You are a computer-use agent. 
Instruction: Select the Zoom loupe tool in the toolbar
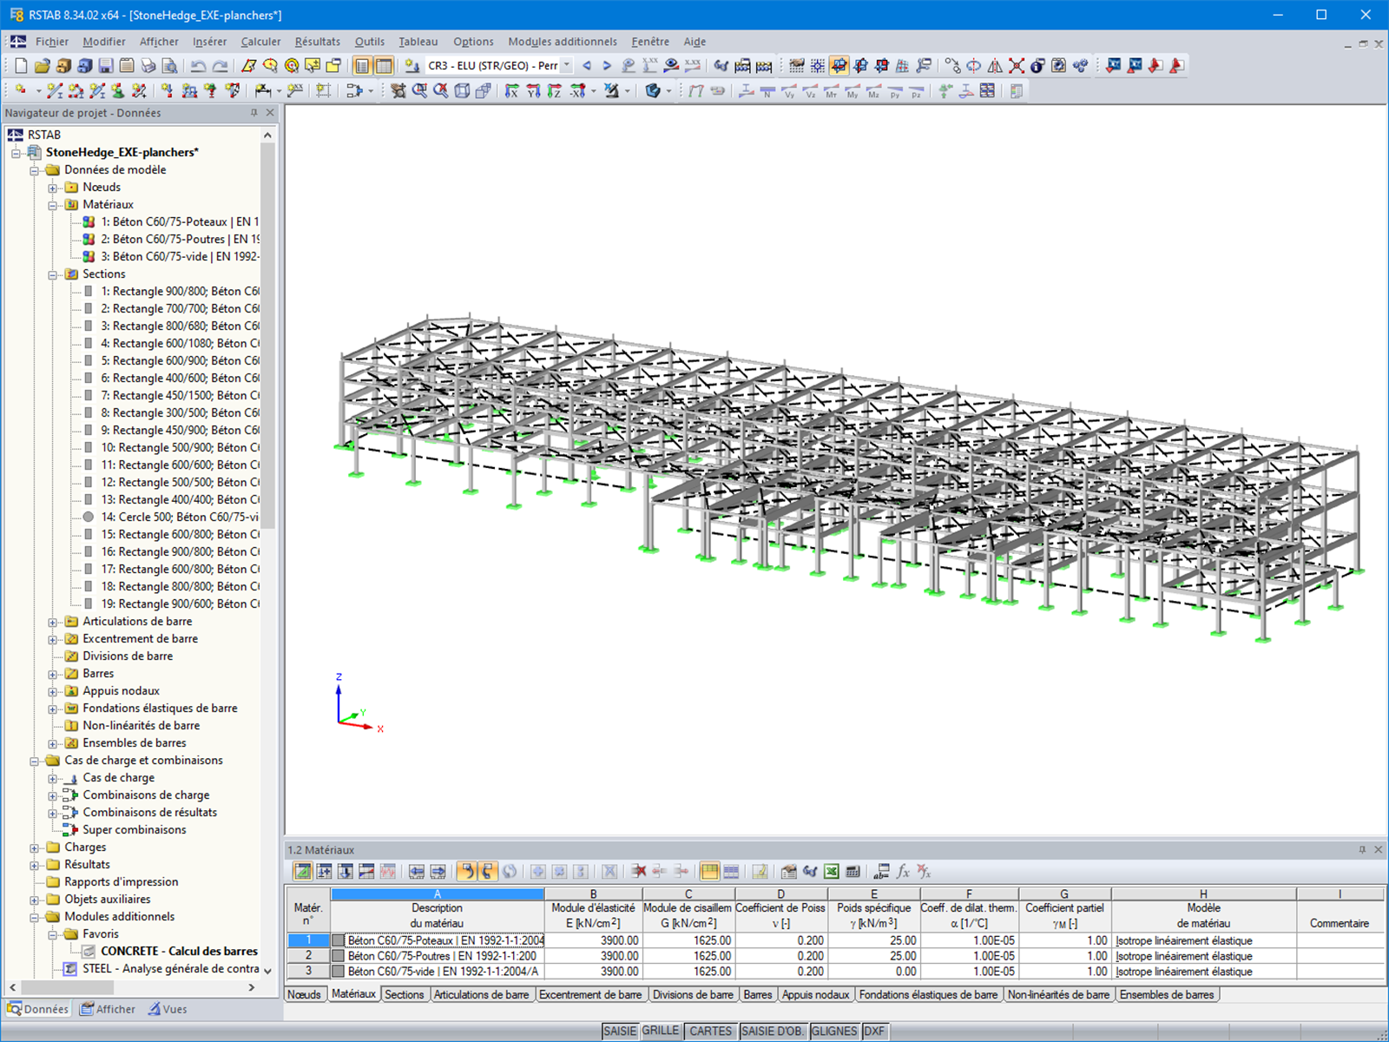[x=419, y=90]
